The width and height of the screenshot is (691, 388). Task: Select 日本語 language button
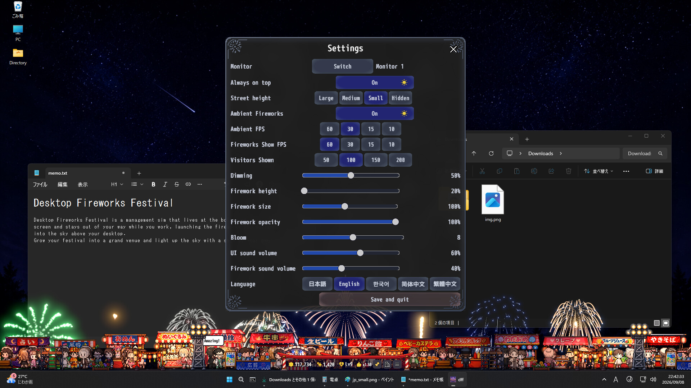pyautogui.click(x=317, y=284)
